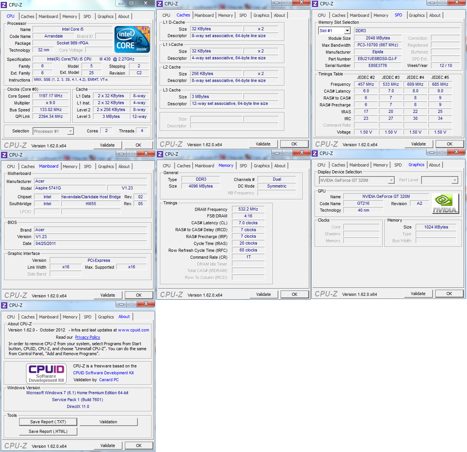This screenshot has height=452, width=467.
Task: Click the Socket 989 rPGA package value
Action: pos(72,43)
